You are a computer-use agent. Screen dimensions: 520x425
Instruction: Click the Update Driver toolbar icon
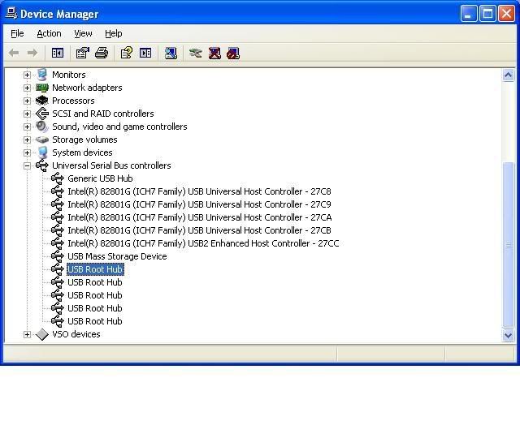(195, 53)
